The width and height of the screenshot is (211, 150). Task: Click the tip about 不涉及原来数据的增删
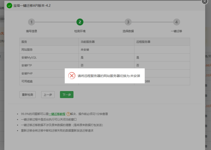62,125
